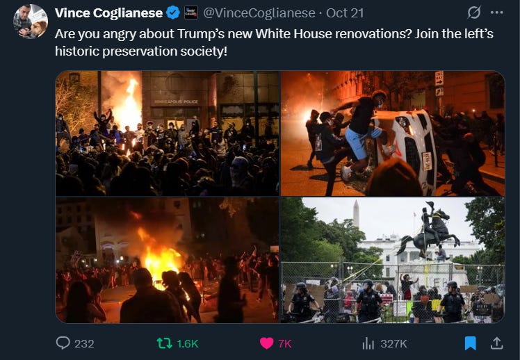
Task: View the burning Minneapolis Police building photo
Action: [167, 133]
